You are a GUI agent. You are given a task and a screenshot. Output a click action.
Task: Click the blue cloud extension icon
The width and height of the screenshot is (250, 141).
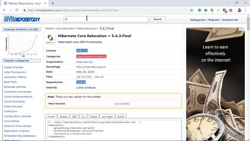(x=206, y=10)
